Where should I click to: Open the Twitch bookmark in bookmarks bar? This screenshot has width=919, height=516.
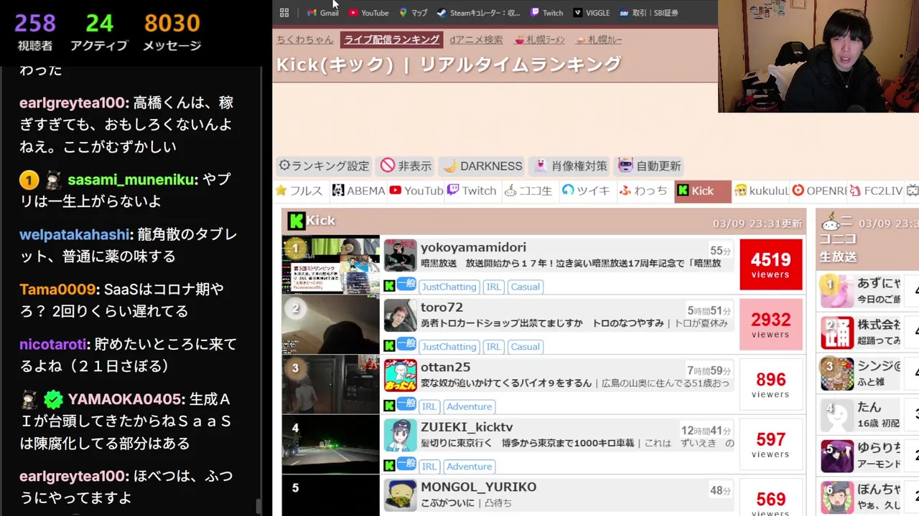[546, 13]
